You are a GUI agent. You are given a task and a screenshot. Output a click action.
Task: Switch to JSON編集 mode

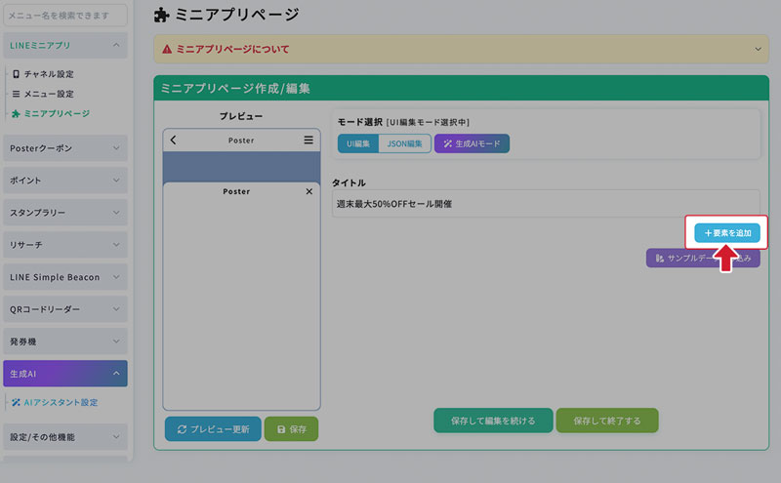tap(404, 143)
